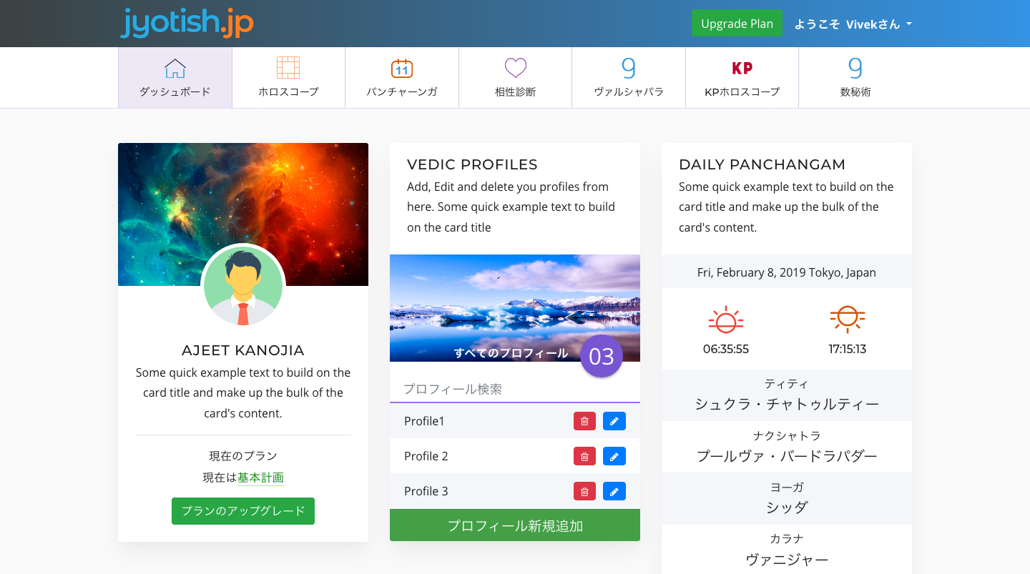The height and width of the screenshot is (574, 1030).
Task: Select the heart compatibility icon
Action: [x=515, y=69]
